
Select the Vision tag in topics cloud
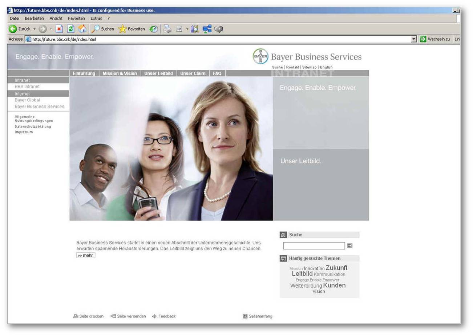(319, 292)
